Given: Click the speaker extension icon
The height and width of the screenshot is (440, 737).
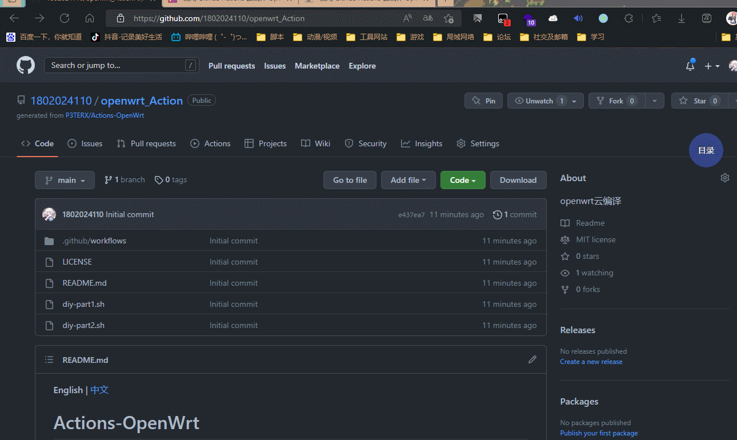Looking at the screenshot, I should tap(578, 18).
